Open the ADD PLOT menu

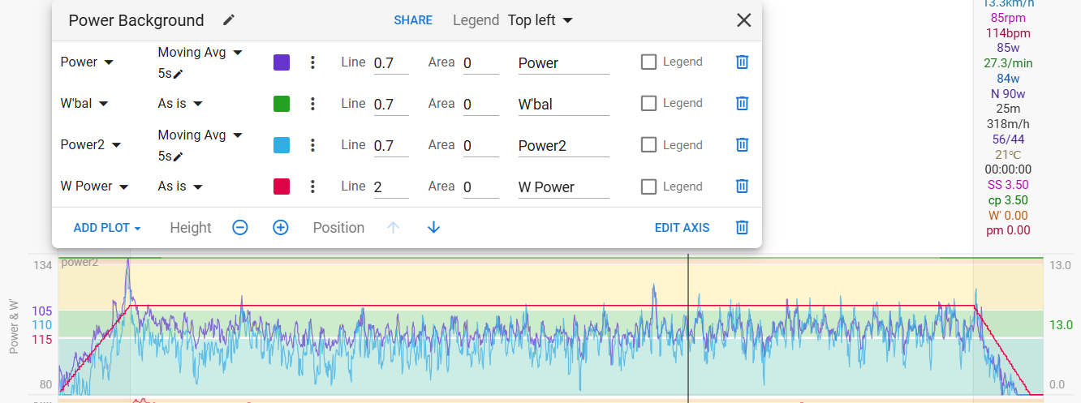pyautogui.click(x=107, y=228)
